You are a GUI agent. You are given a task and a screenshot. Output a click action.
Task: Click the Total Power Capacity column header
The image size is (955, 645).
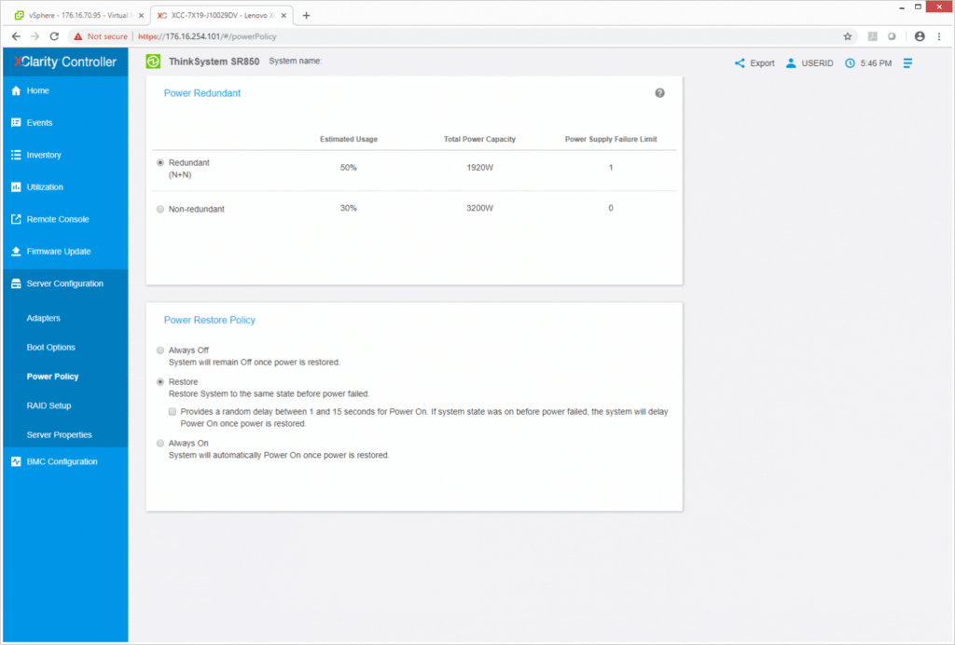479,139
